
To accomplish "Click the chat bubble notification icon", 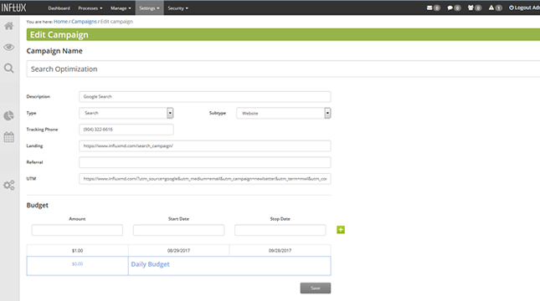I will pos(450,8).
